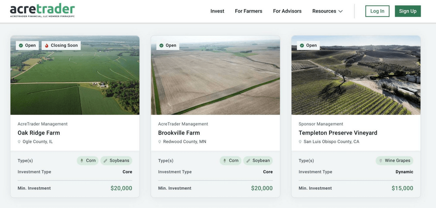Image resolution: width=436 pixels, height=208 pixels.
Task: Click AcreTrader Management label above Oak Ridge Farm
Action: pyautogui.click(x=43, y=124)
